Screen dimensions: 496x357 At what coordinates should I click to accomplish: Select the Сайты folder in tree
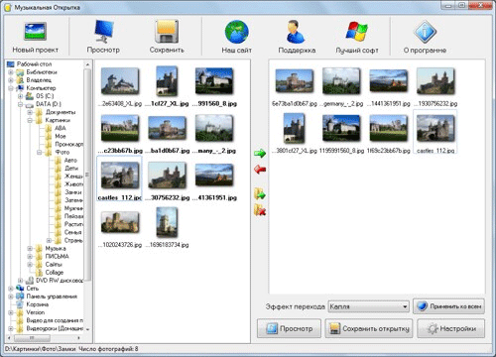54,265
